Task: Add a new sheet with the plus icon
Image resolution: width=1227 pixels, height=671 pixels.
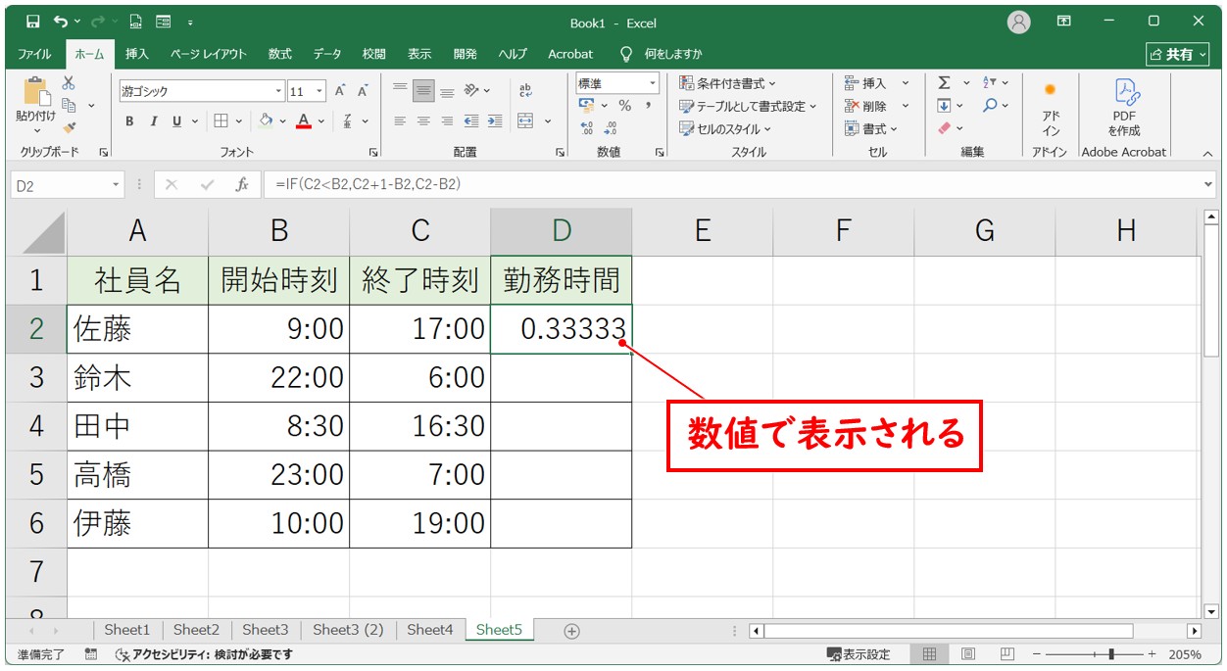Action: pos(572,631)
